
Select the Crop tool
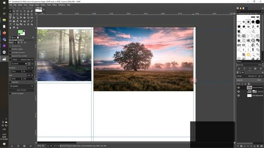pyautogui.click(x=31, y=14)
